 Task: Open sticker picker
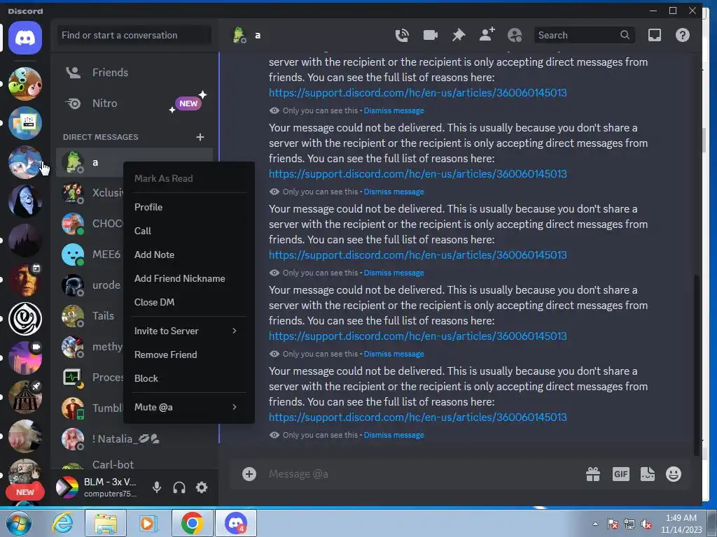(x=648, y=474)
